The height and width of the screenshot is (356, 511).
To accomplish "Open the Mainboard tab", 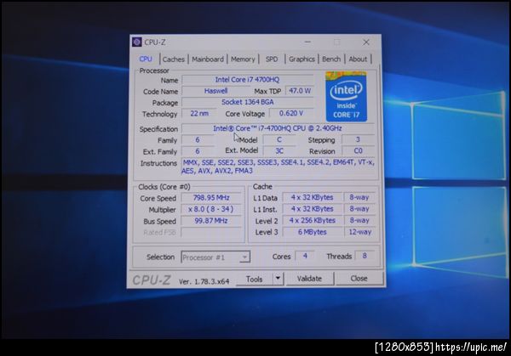I will click(208, 59).
